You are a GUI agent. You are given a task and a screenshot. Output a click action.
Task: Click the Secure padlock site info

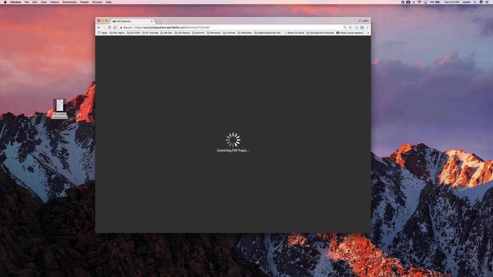point(126,27)
